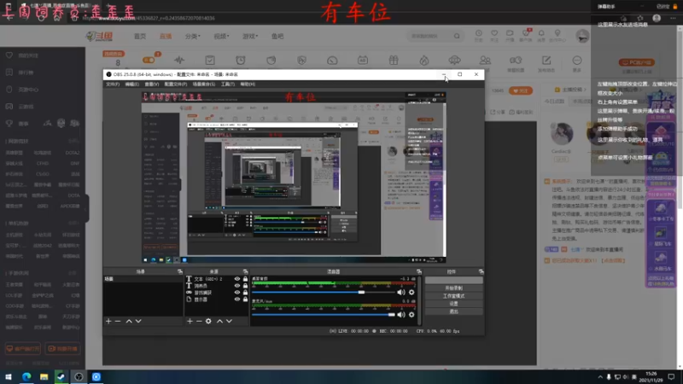This screenshot has height=384, width=683.
Task: Move scene up in scenes panel
Action: pos(129,322)
